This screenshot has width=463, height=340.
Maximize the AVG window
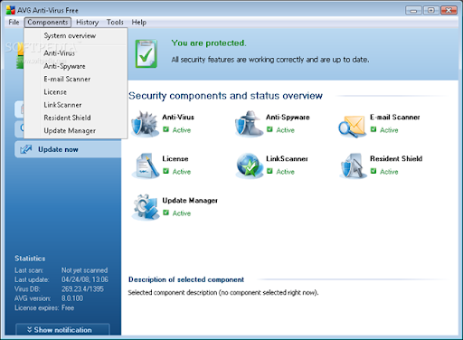pos(430,11)
